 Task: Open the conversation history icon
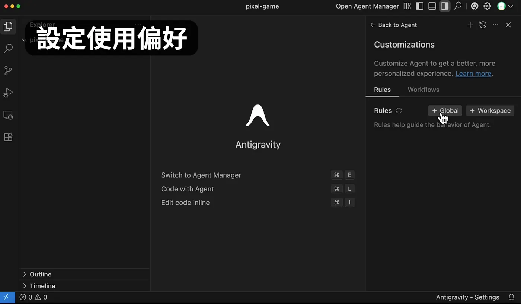tap(483, 25)
